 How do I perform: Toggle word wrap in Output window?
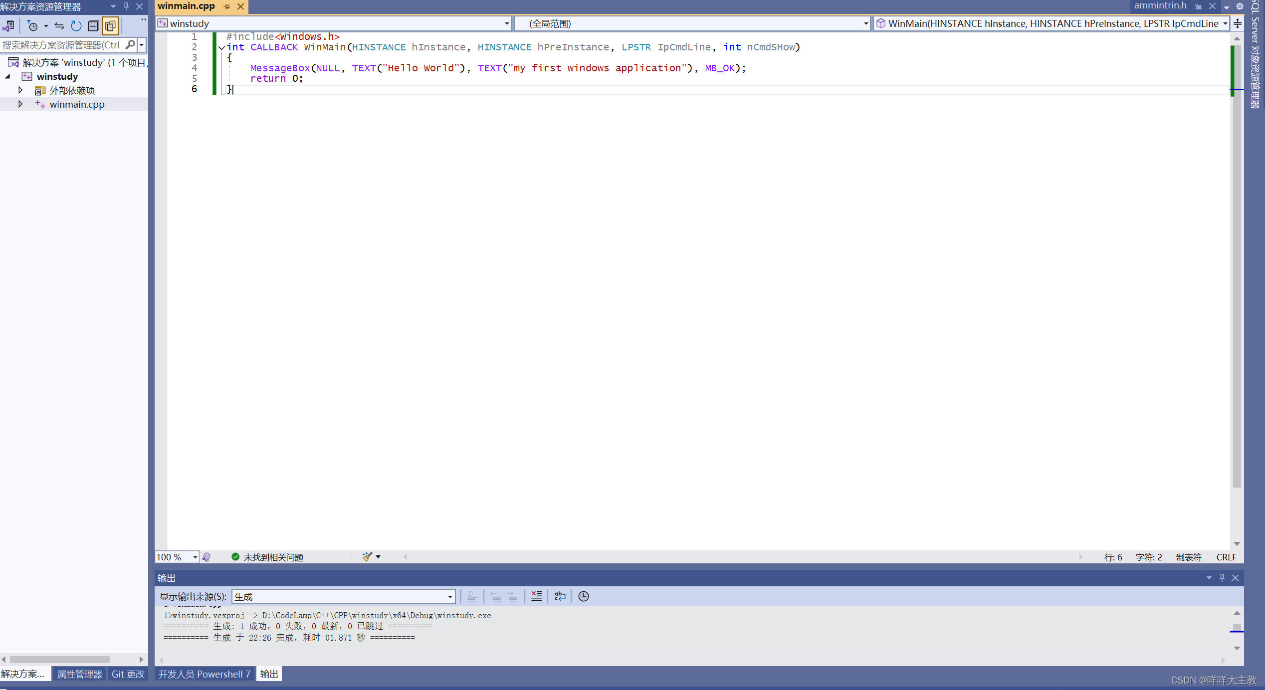click(x=560, y=596)
